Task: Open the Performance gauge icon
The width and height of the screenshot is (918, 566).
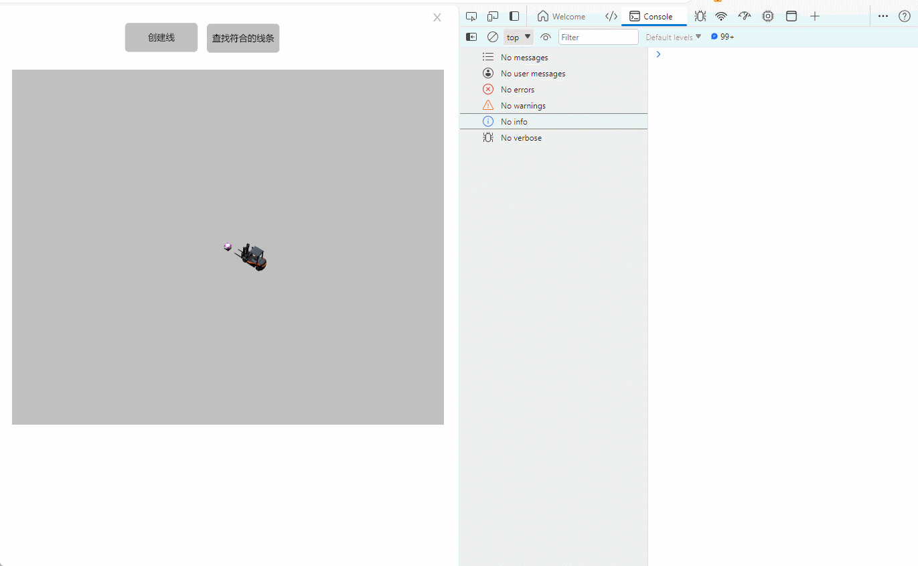Action: [745, 16]
